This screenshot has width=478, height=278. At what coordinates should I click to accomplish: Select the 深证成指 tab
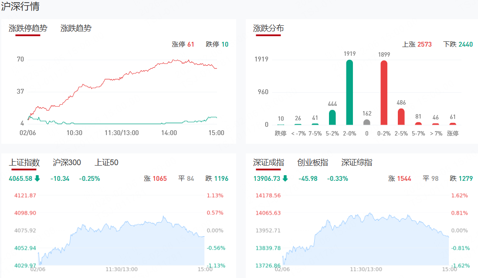(x=268, y=163)
